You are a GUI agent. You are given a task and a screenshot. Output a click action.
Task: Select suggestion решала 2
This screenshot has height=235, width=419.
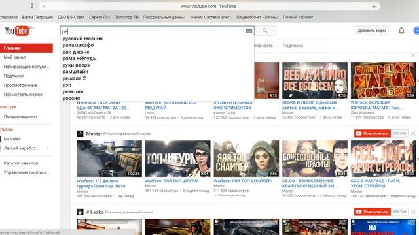(74, 78)
